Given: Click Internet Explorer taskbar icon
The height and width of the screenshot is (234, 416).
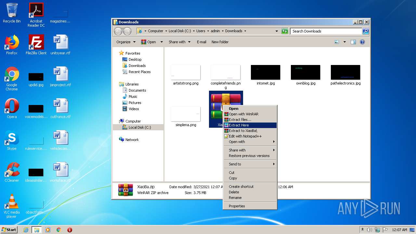Looking at the screenshot, I should point(26,230).
